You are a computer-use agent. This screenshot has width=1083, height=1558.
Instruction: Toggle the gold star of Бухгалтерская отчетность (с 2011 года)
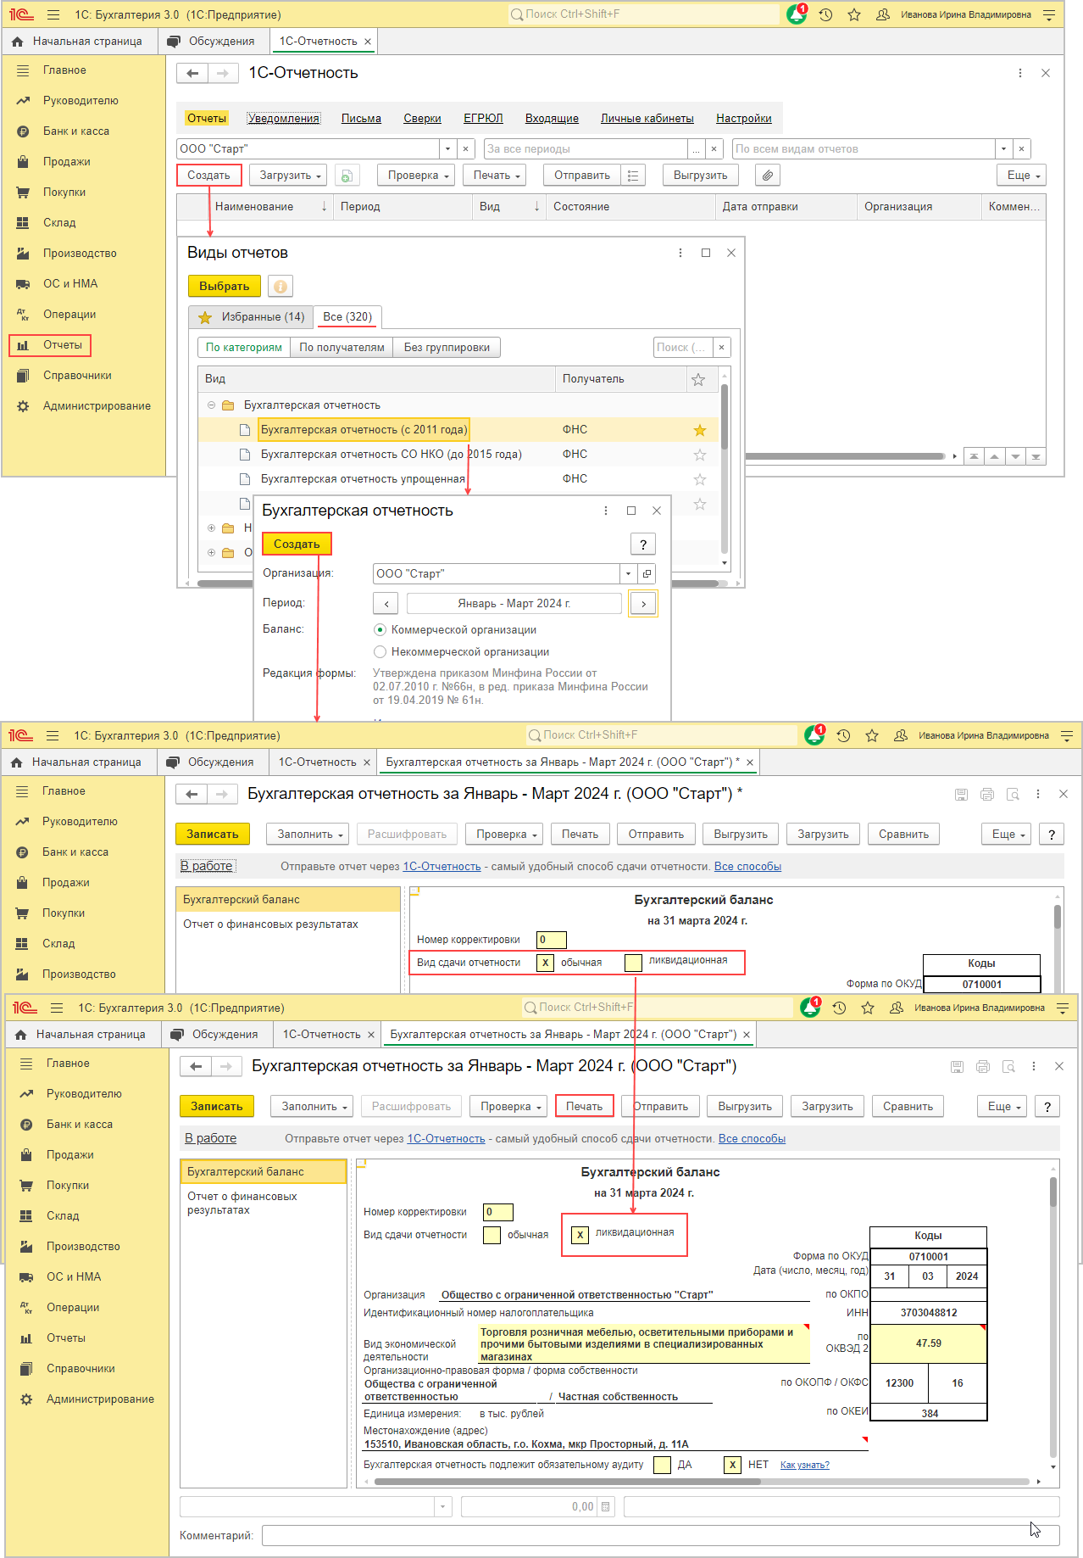point(700,430)
